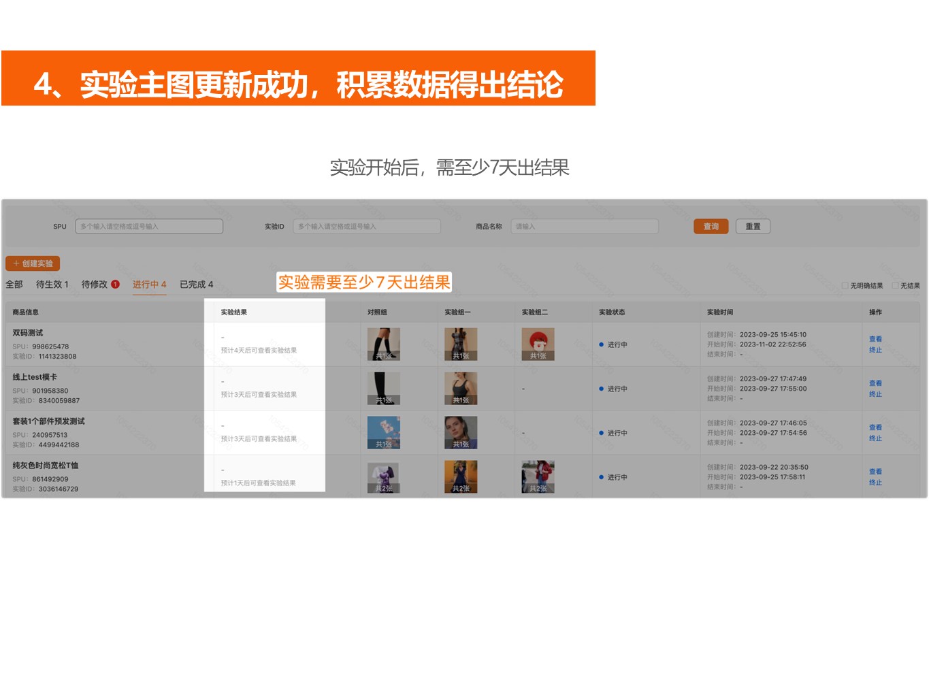Enable the 无明确结果 checkbox
The width and height of the screenshot is (929, 697).
tap(845, 286)
